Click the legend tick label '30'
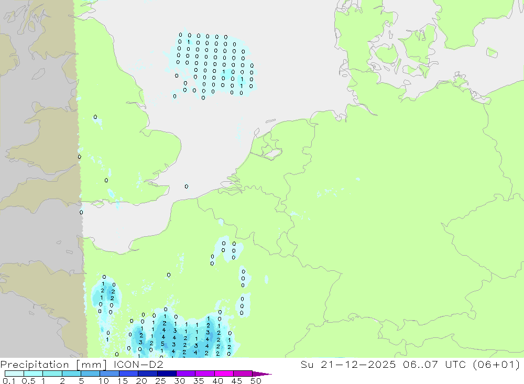This screenshot has height=384, width=524. 179,381
